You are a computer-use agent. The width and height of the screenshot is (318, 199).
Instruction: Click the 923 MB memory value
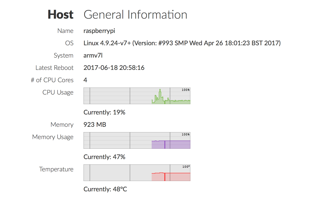[x=95, y=125]
